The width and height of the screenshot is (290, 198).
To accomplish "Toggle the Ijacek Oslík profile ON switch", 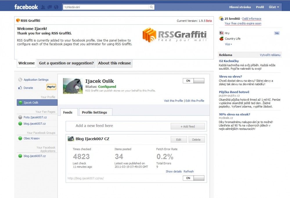I will [x=193, y=81].
